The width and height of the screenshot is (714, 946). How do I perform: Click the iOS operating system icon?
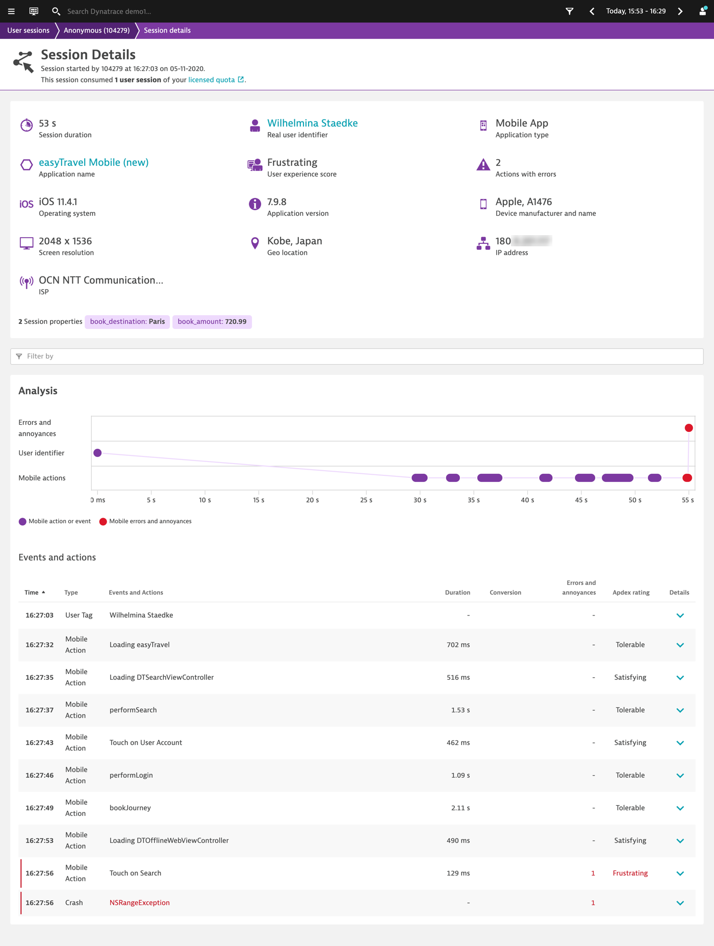click(27, 204)
